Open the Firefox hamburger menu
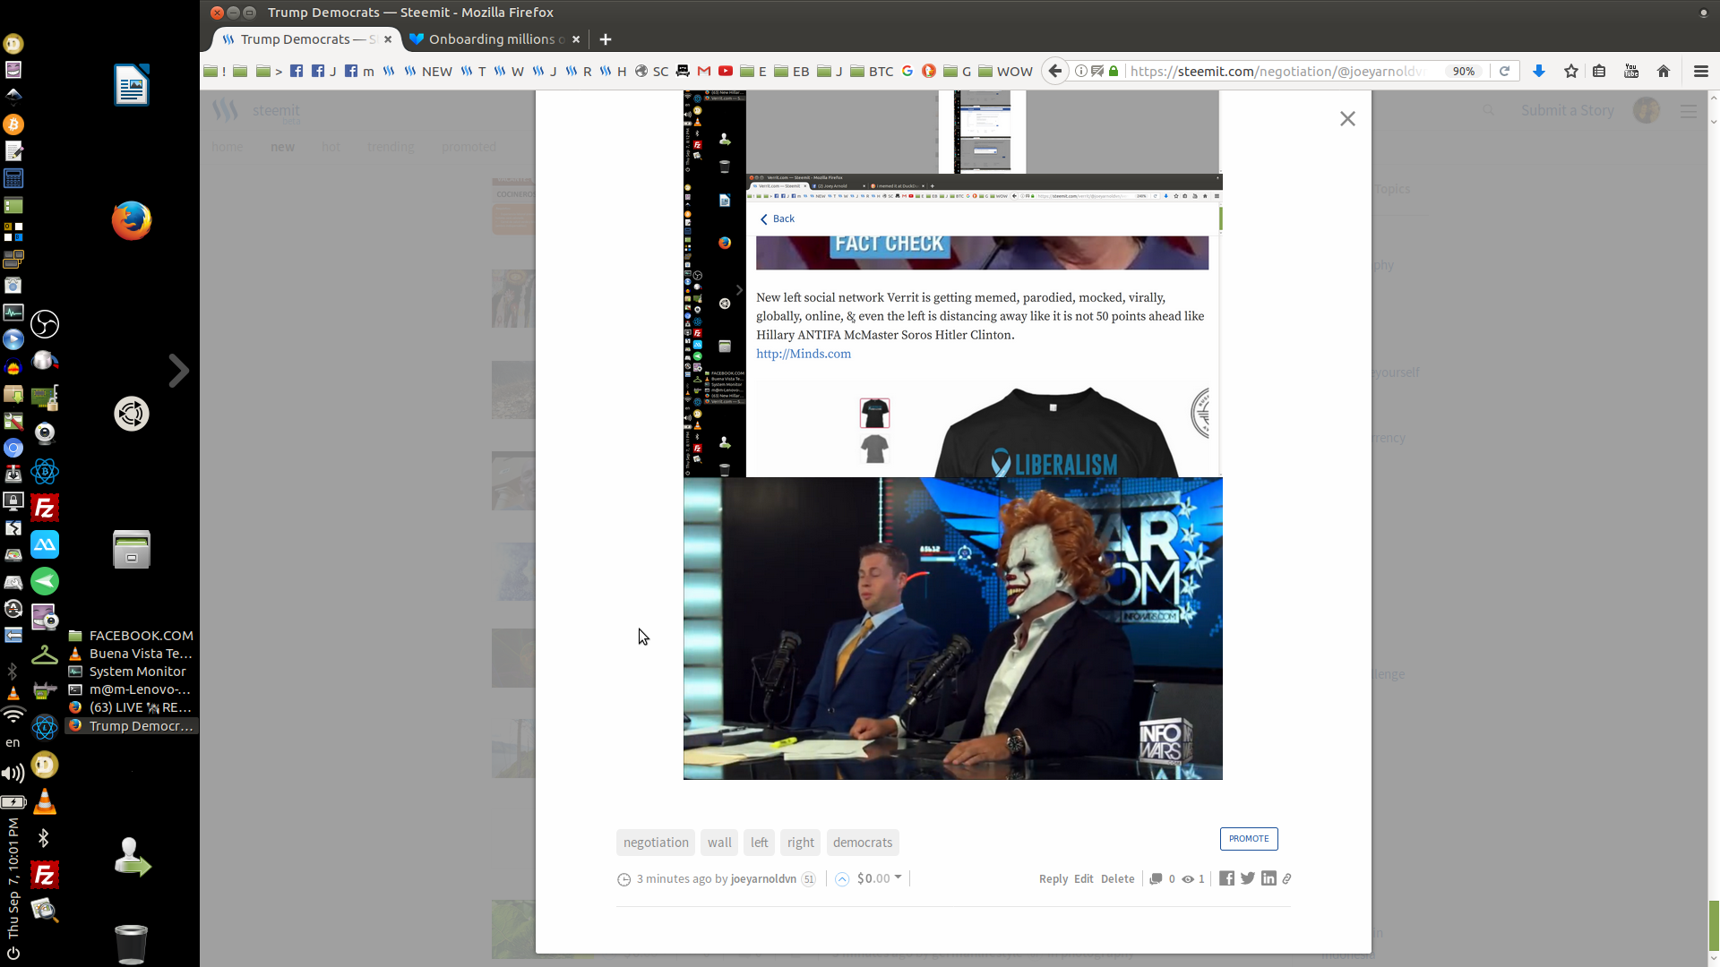1720x967 pixels. pos(1701,71)
